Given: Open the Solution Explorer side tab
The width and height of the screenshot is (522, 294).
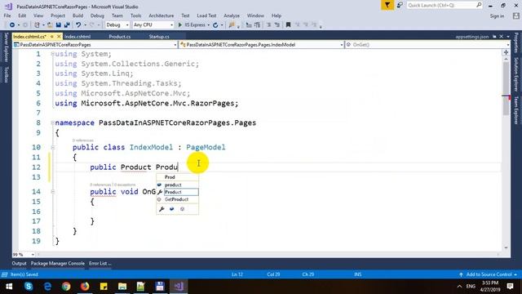Looking at the screenshot, I should click(516, 74).
